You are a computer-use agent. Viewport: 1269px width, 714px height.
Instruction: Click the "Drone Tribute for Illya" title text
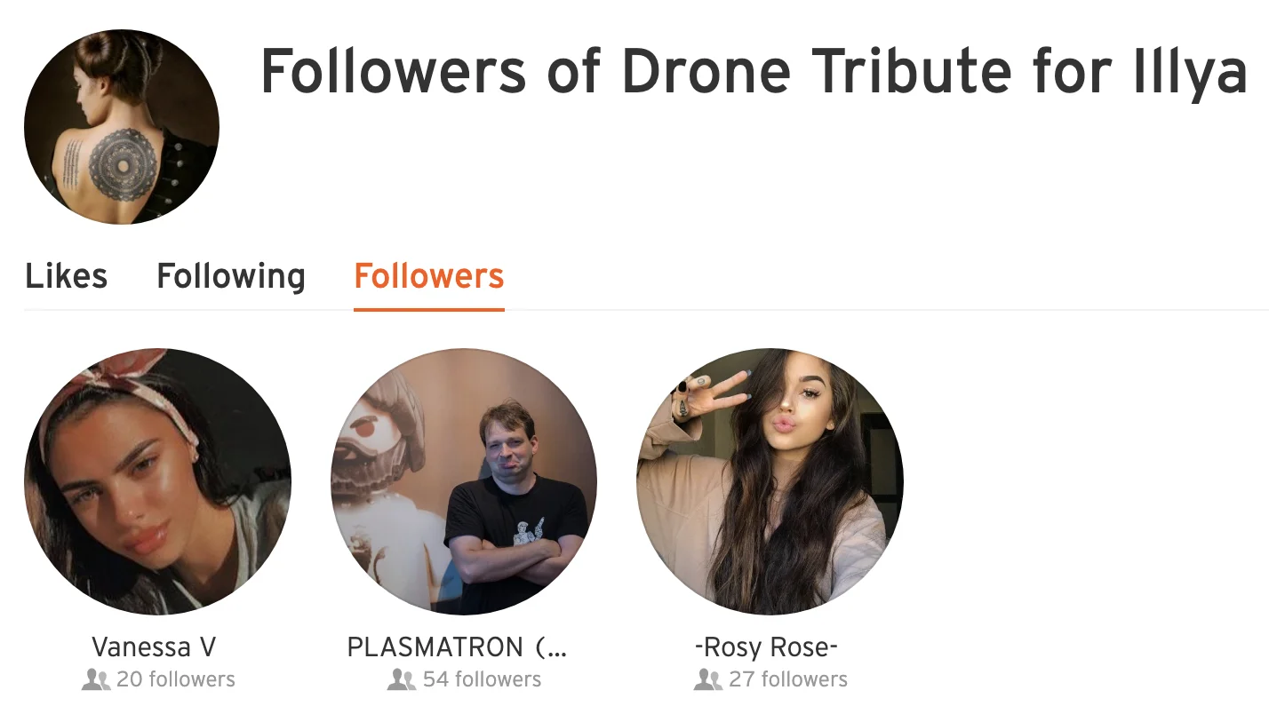[933, 71]
